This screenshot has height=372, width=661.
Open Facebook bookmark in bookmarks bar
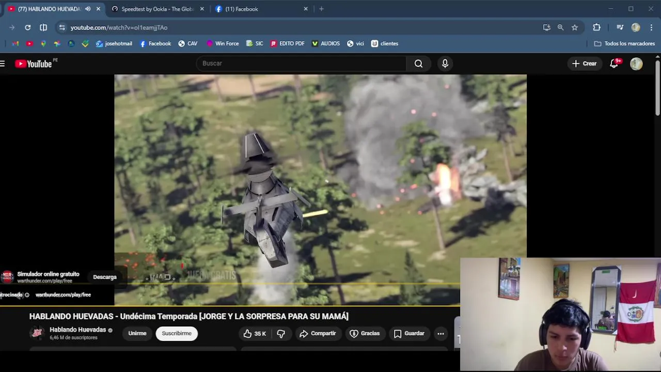(x=155, y=43)
